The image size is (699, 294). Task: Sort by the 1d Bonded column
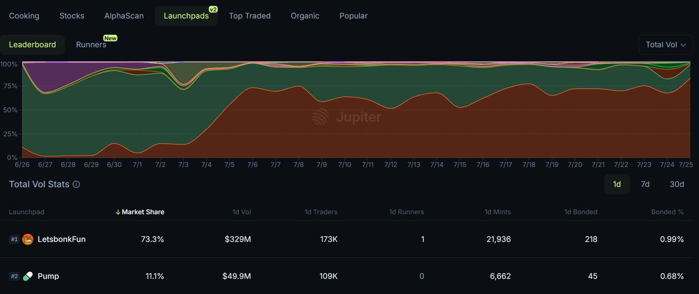581,212
